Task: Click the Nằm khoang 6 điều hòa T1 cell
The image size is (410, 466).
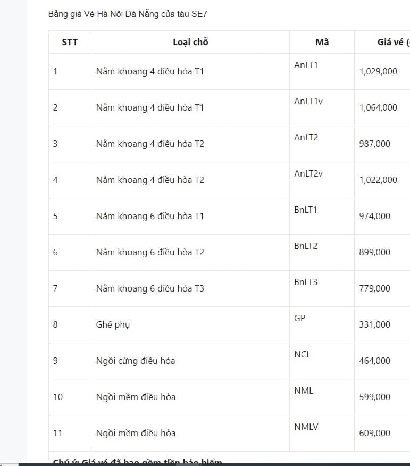Action: pyautogui.click(x=150, y=216)
